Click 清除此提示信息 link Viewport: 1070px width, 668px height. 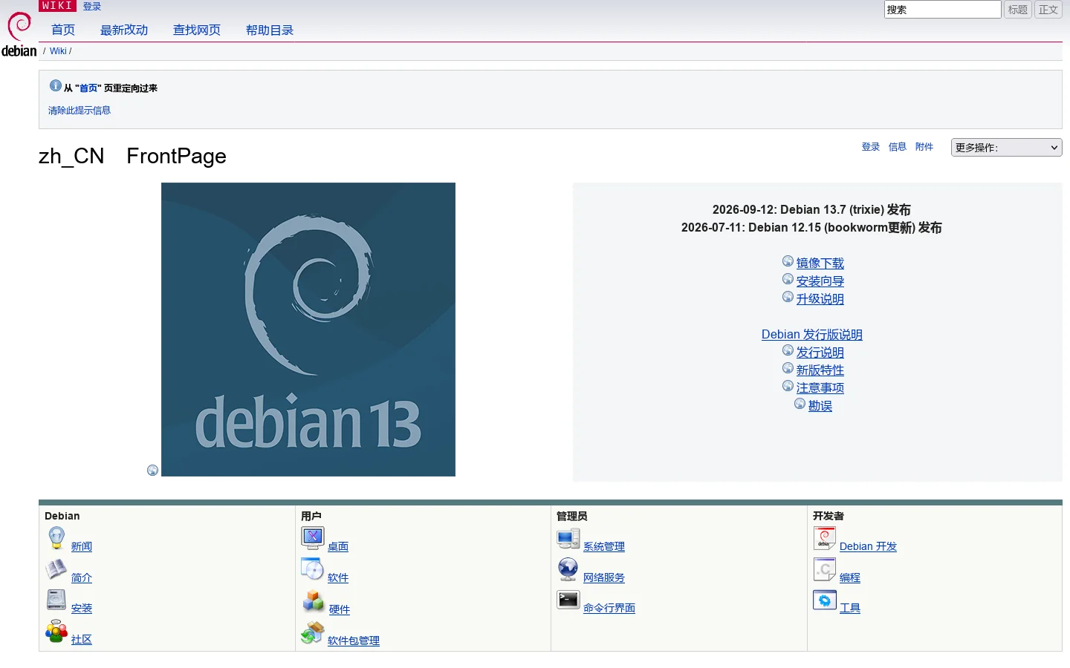tap(80, 110)
